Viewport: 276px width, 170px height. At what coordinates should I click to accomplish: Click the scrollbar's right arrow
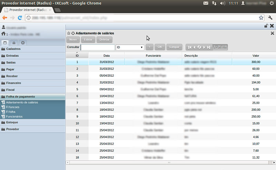point(274,162)
